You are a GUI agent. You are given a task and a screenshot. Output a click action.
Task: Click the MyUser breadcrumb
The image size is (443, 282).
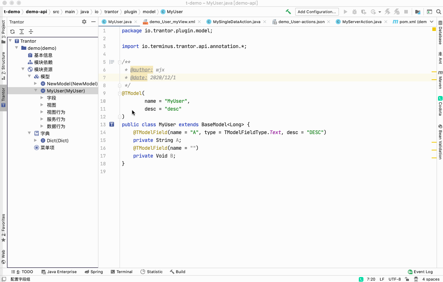(172, 12)
